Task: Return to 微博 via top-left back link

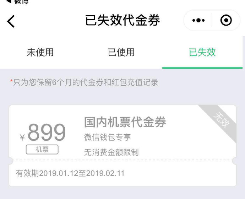Action: pos(17,2)
